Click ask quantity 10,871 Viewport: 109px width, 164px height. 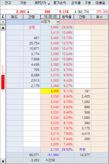pyautogui.click(x=32, y=49)
